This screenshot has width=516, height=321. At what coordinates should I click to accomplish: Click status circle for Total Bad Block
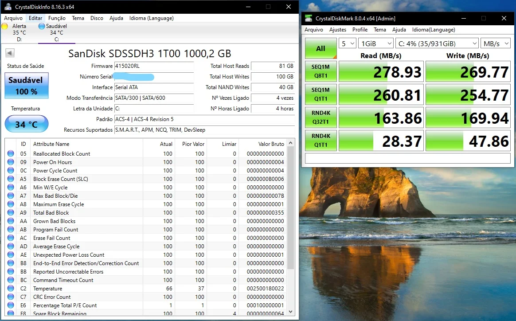(x=11, y=213)
